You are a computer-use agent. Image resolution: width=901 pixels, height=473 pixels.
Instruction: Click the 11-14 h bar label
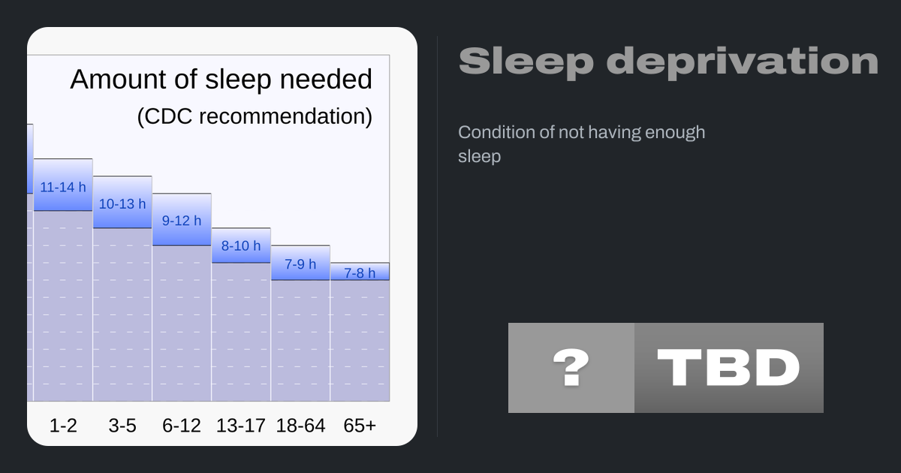click(x=63, y=187)
